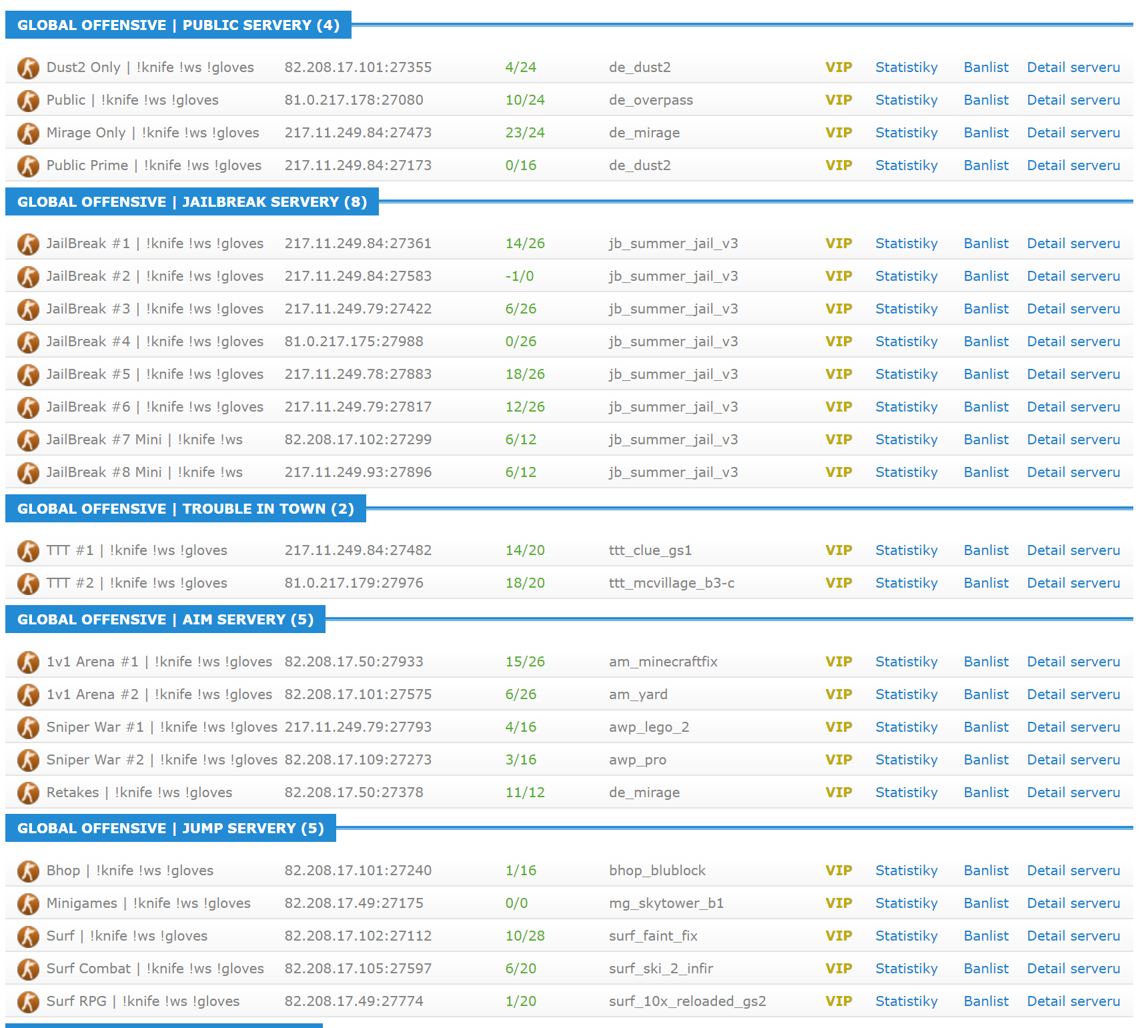Open Detail serveru for TTT #2
1140x1028 pixels.
[1073, 583]
